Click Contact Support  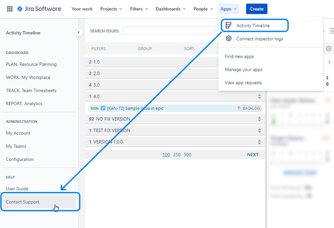pyautogui.click(x=39, y=202)
